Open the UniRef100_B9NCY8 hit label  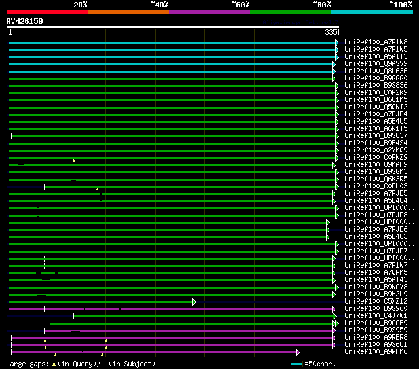tap(376, 287)
